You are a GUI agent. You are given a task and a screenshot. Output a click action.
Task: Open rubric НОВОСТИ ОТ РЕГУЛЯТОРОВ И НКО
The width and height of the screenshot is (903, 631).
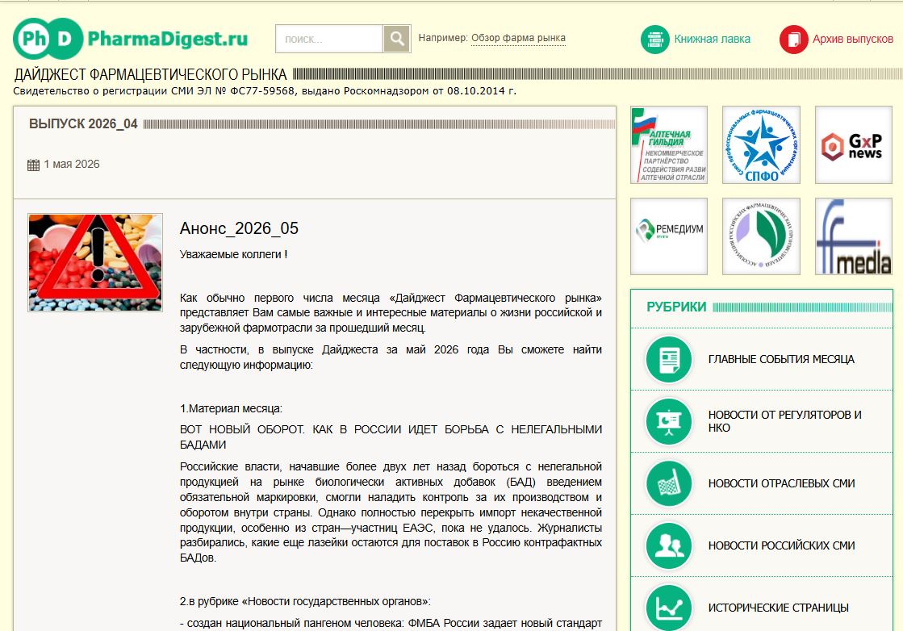point(784,421)
